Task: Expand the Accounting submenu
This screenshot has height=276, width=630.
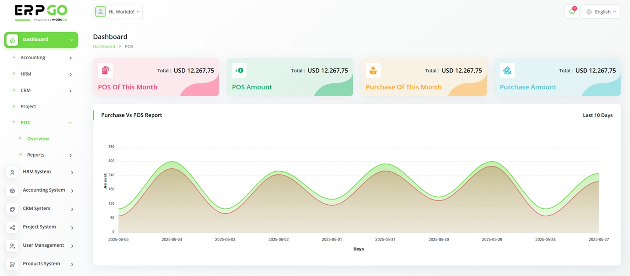Action: 70,58
